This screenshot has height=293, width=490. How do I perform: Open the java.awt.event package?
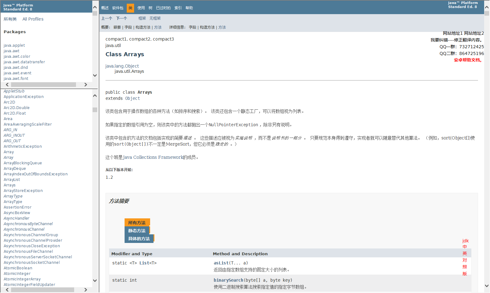coord(18,73)
